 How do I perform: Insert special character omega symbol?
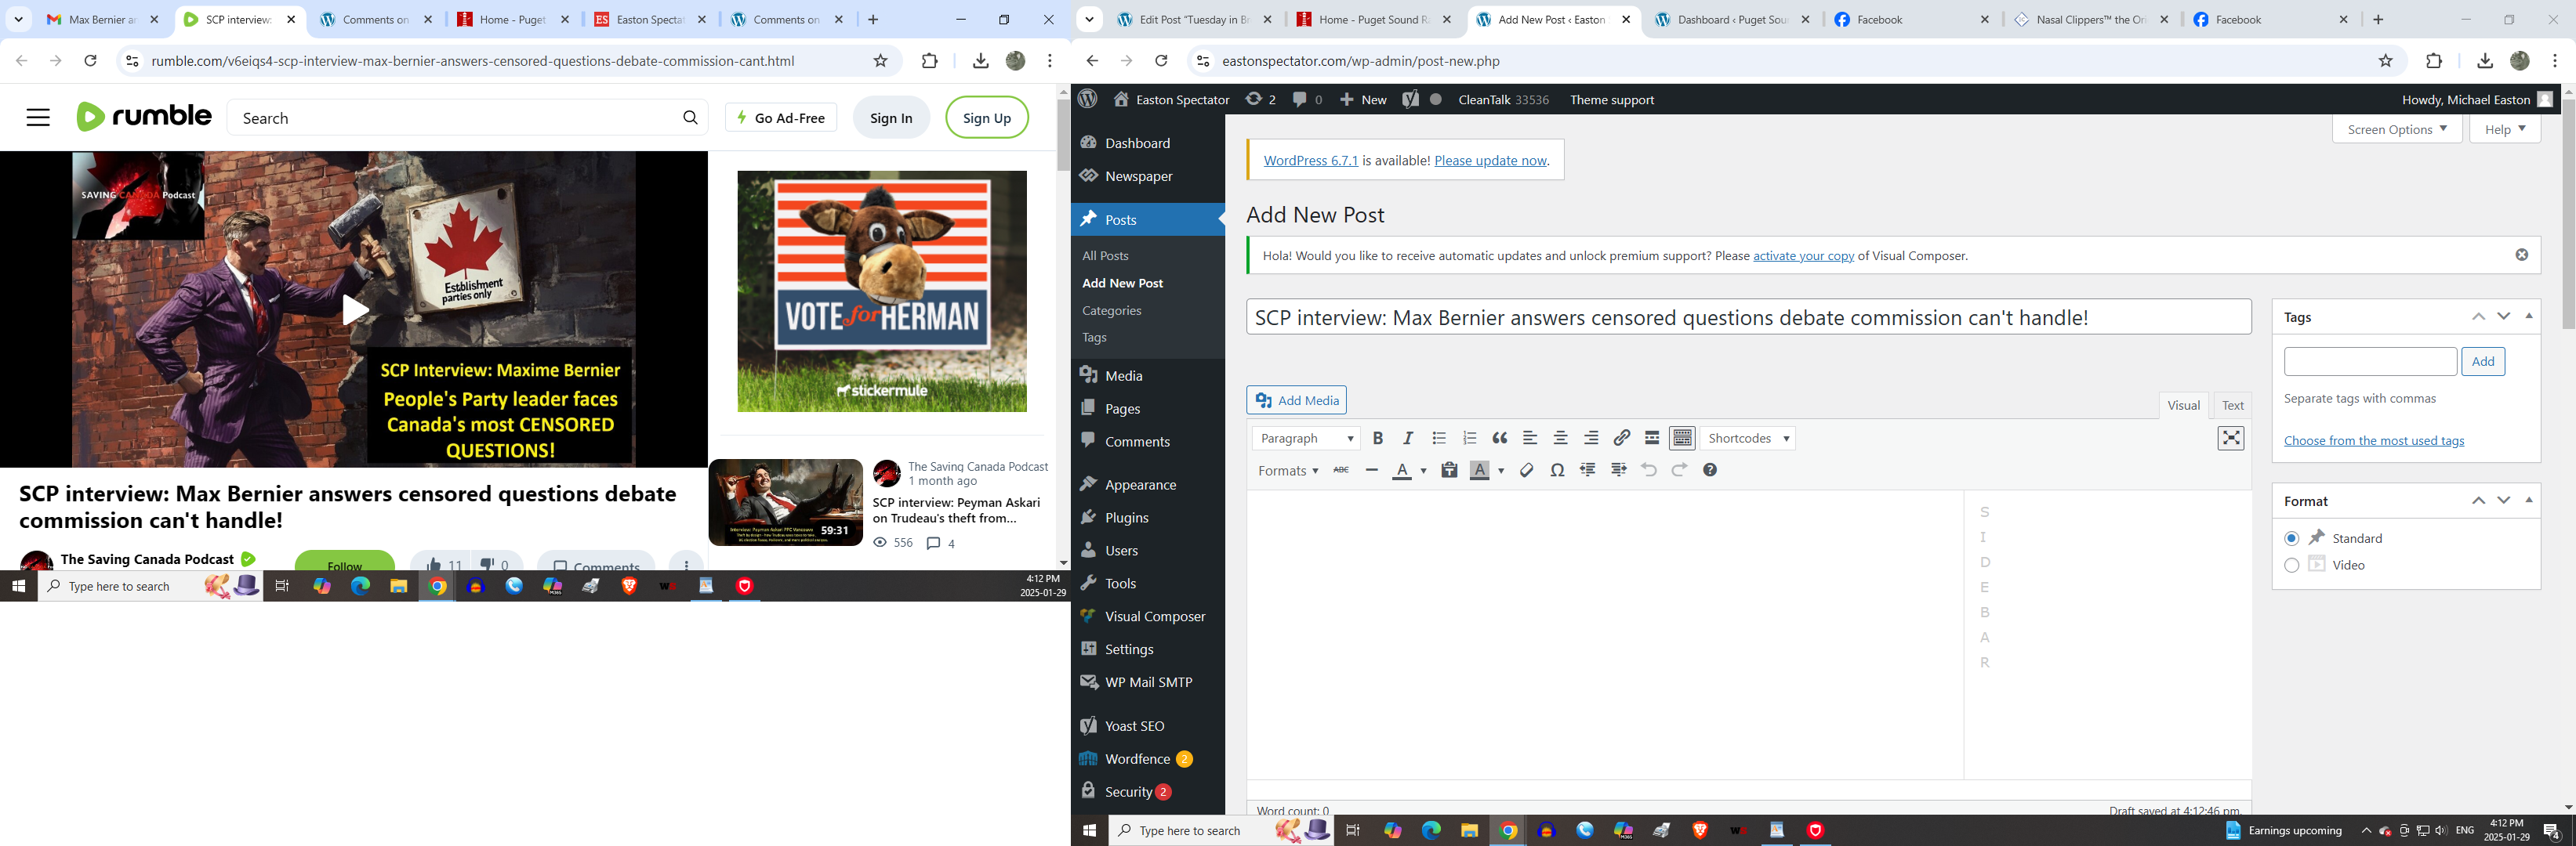[x=1557, y=471]
